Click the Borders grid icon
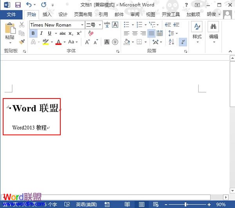 (x=139, y=42)
